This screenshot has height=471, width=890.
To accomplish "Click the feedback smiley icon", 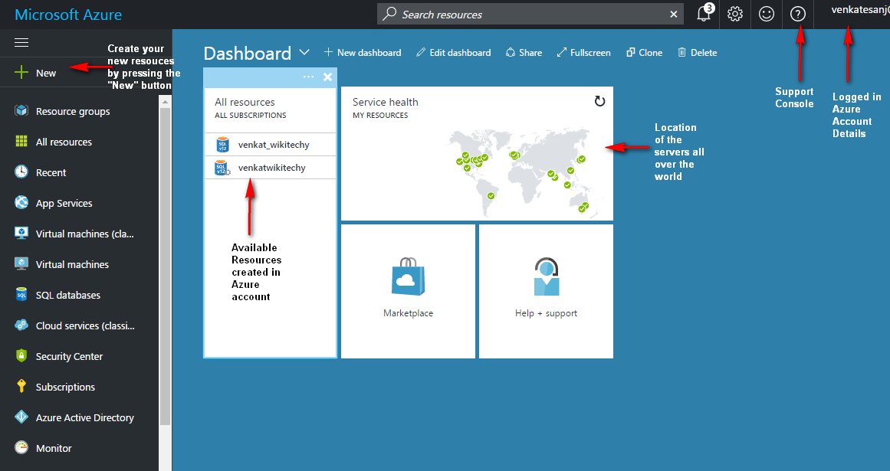I will [x=767, y=15].
